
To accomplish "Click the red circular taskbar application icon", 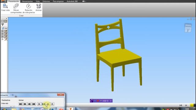I will tap(61, 109).
